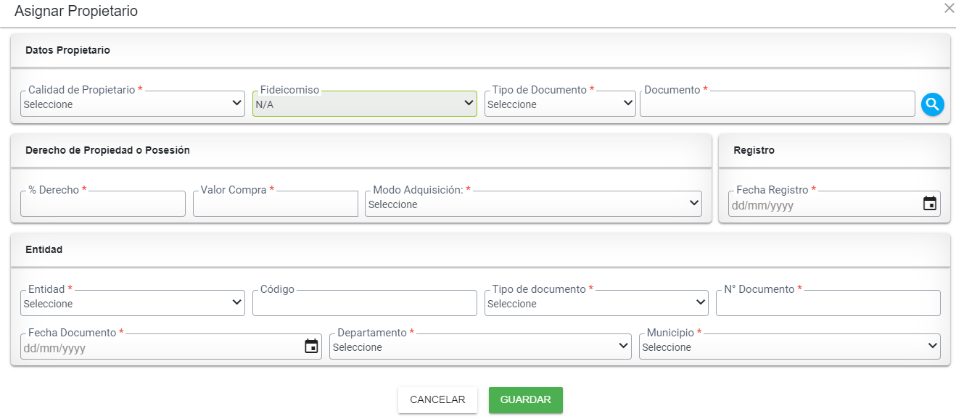The height and width of the screenshot is (419, 956).
Task: Expand the Calidad de Propietario dropdown
Action: coord(133,104)
